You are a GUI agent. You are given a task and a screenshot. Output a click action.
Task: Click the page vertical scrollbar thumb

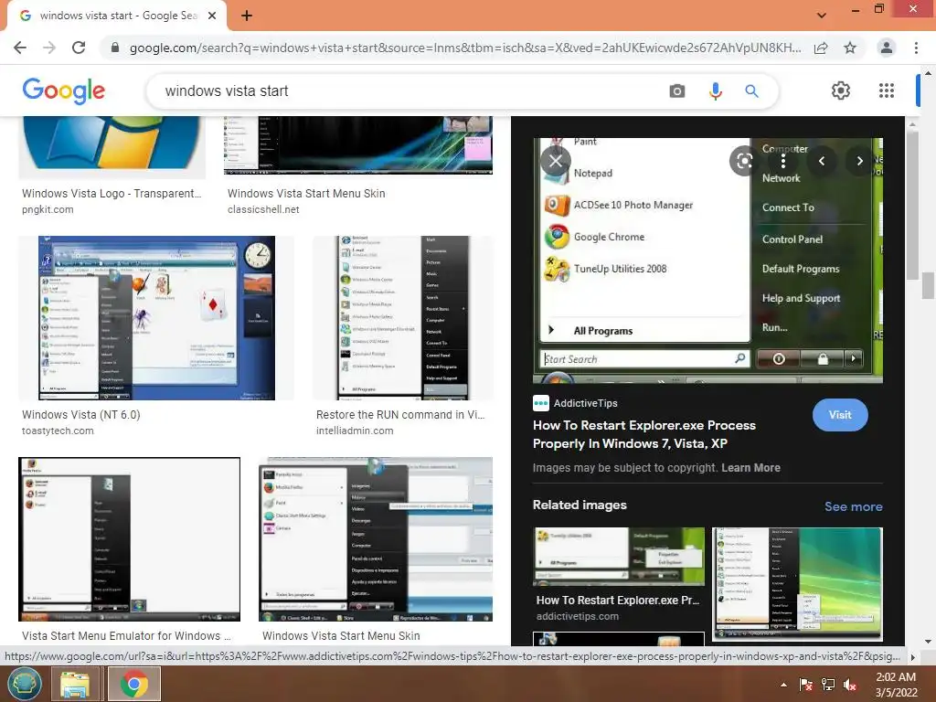[x=927, y=288]
